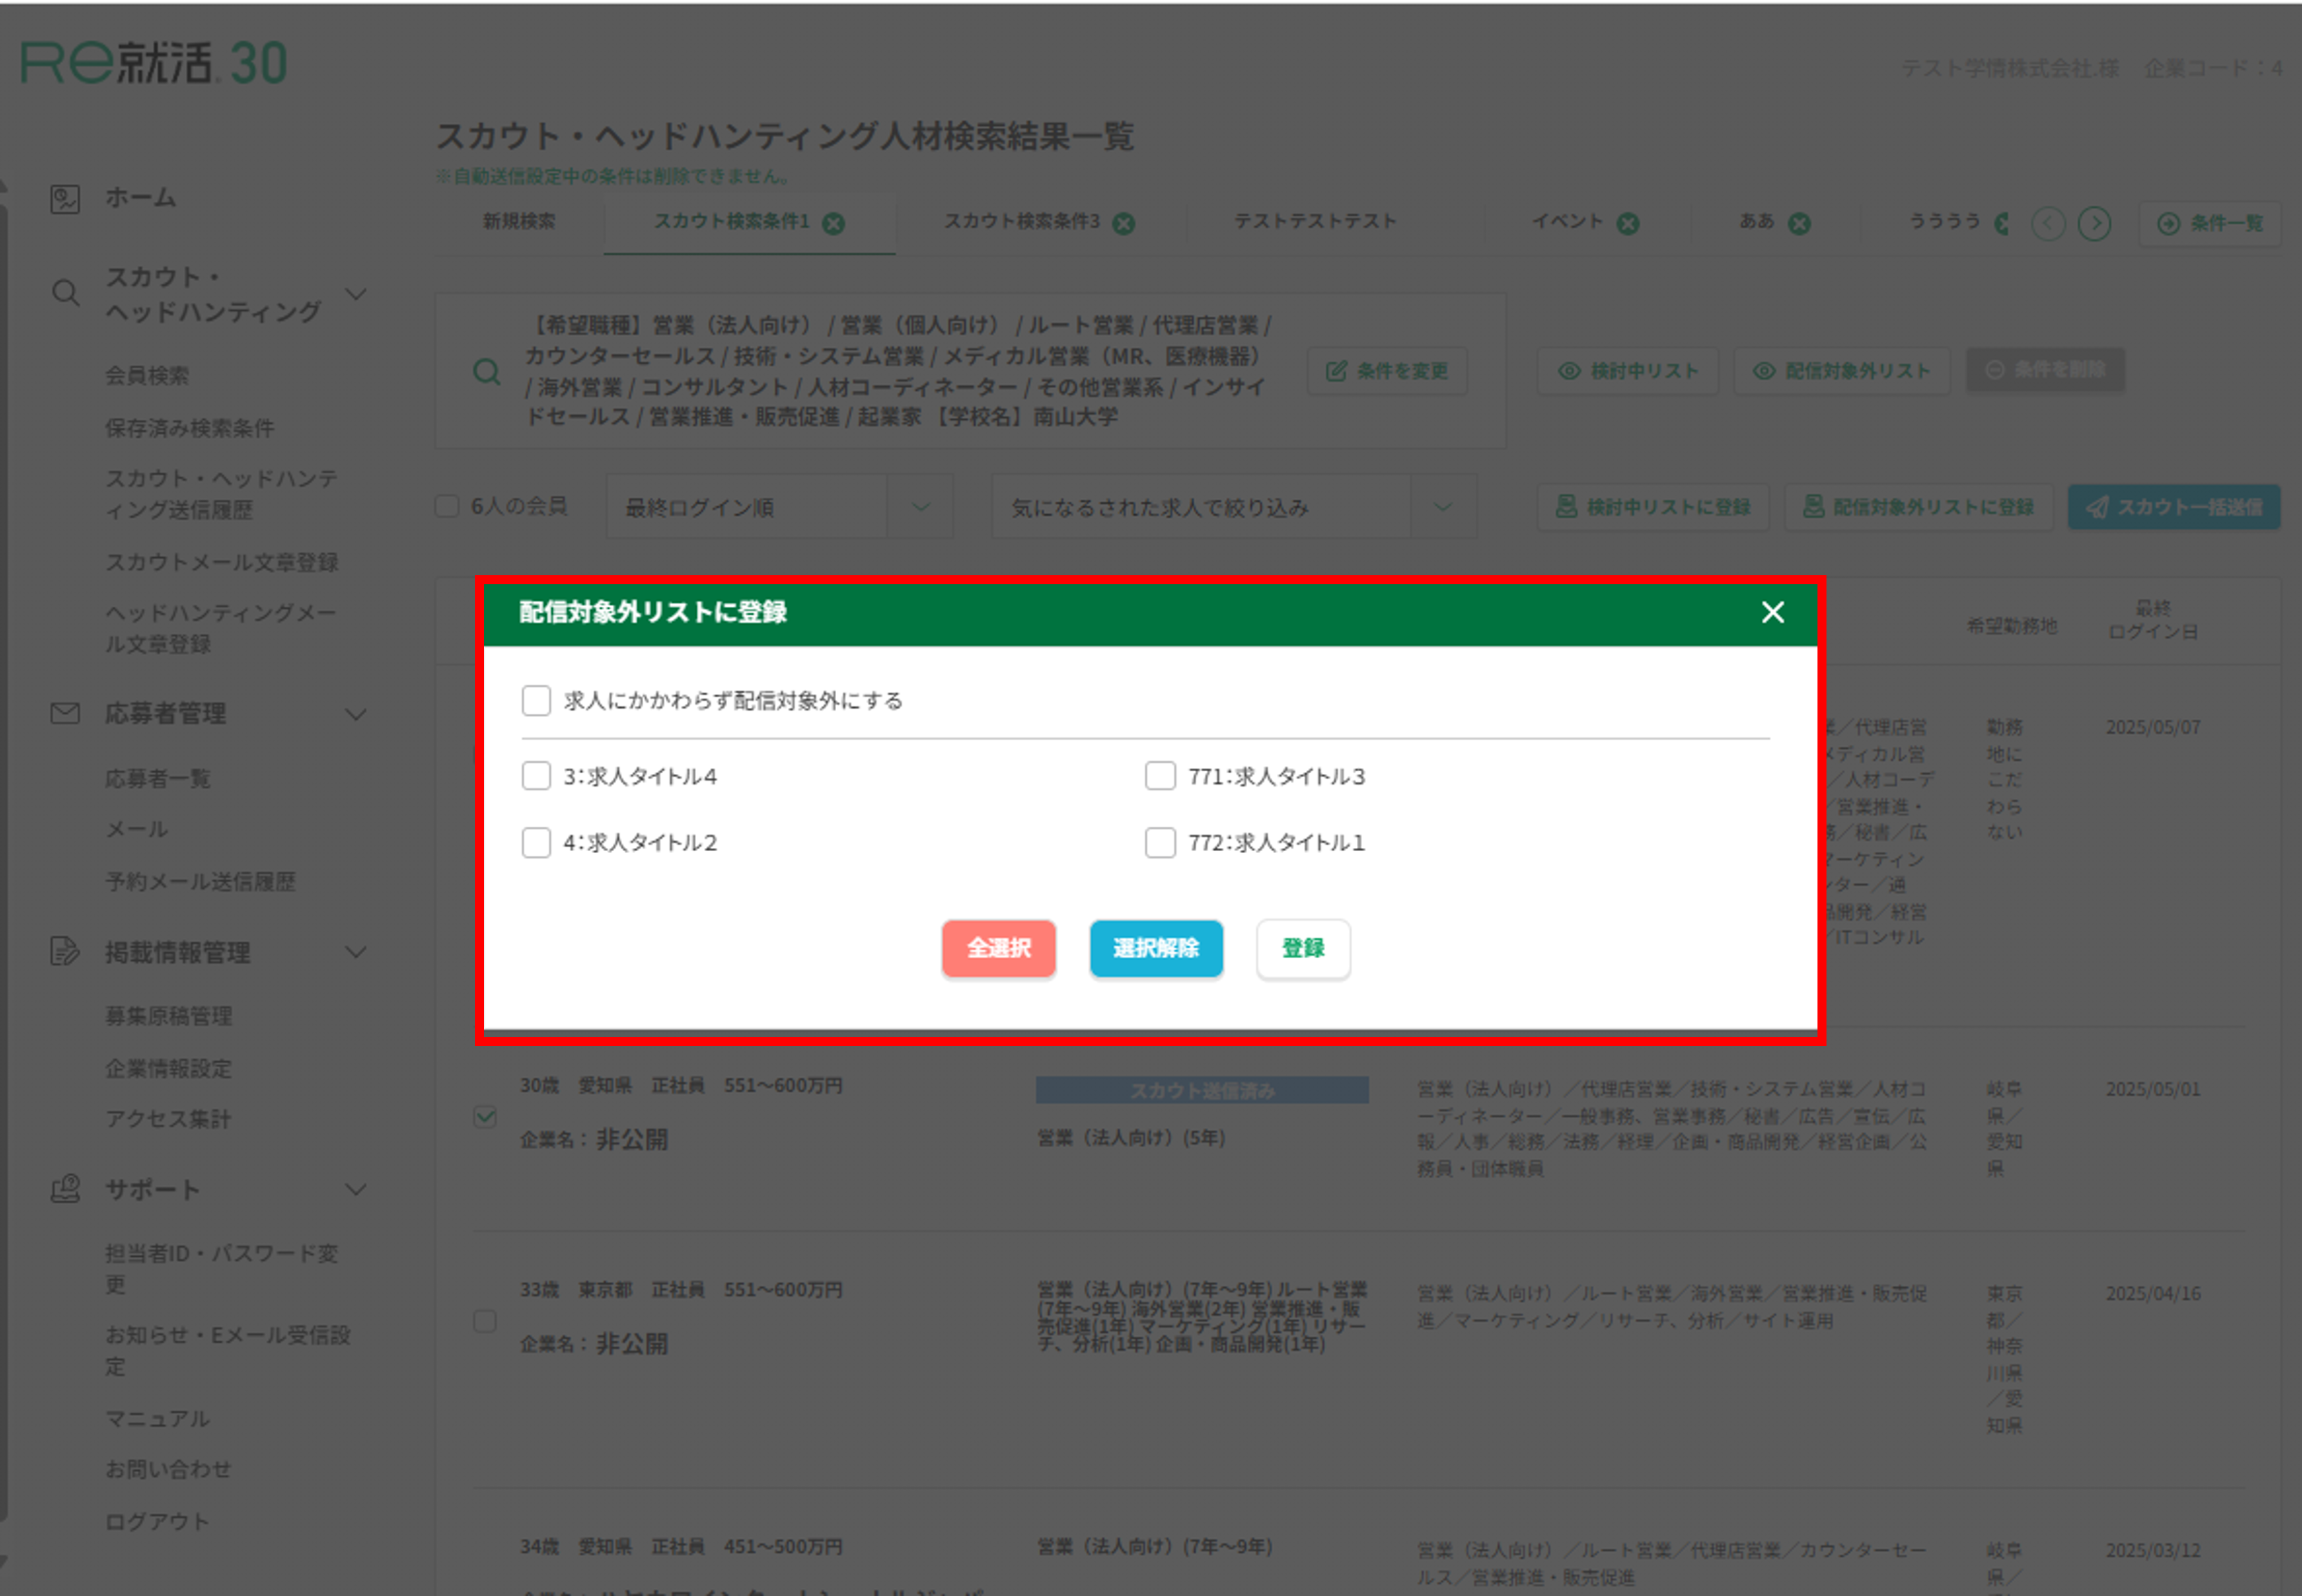This screenshot has height=1596, width=2302.
Task: Switch to the 新規検索 tab
Action: pos(519,221)
